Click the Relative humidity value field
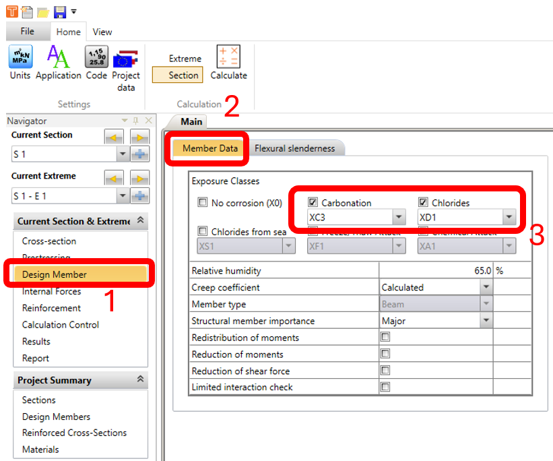The height and width of the screenshot is (461, 553). click(436, 271)
